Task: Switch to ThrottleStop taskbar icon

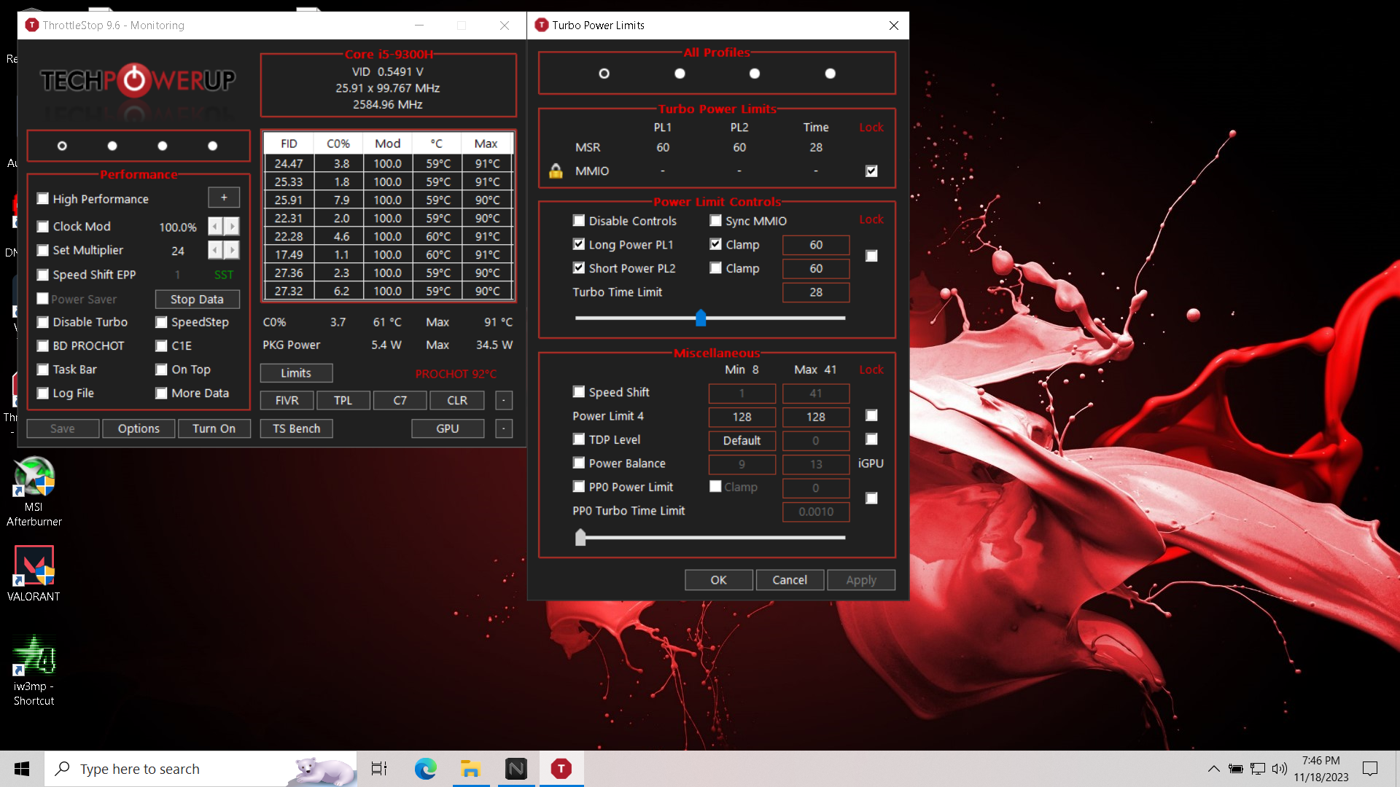Action: [x=561, y=769]
